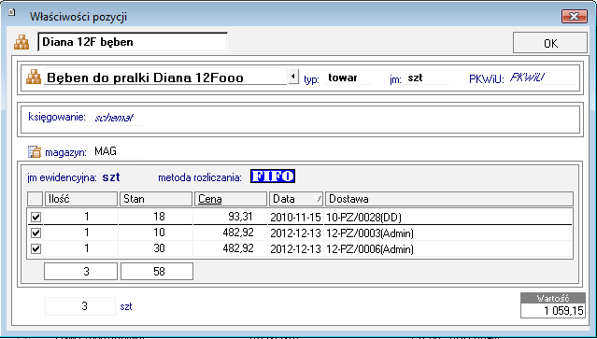
Task: Click the Stan total box showing 58
Action: (x=157, y=271)
